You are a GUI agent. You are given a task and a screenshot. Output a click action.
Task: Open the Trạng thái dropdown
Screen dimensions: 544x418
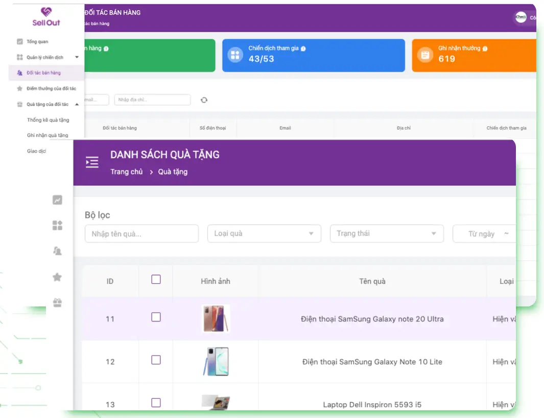click(x=387, y=234)
